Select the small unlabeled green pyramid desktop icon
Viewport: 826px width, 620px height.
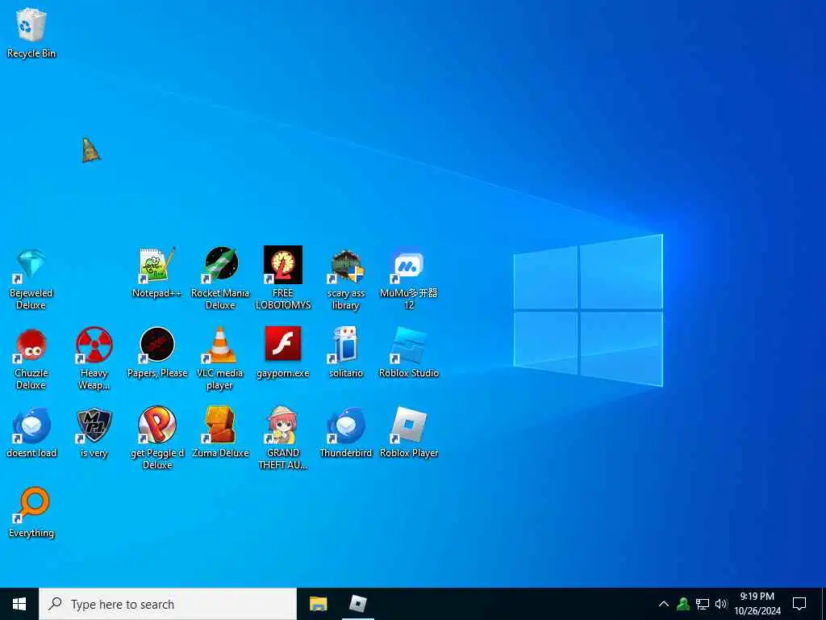(x=90, y=150)
